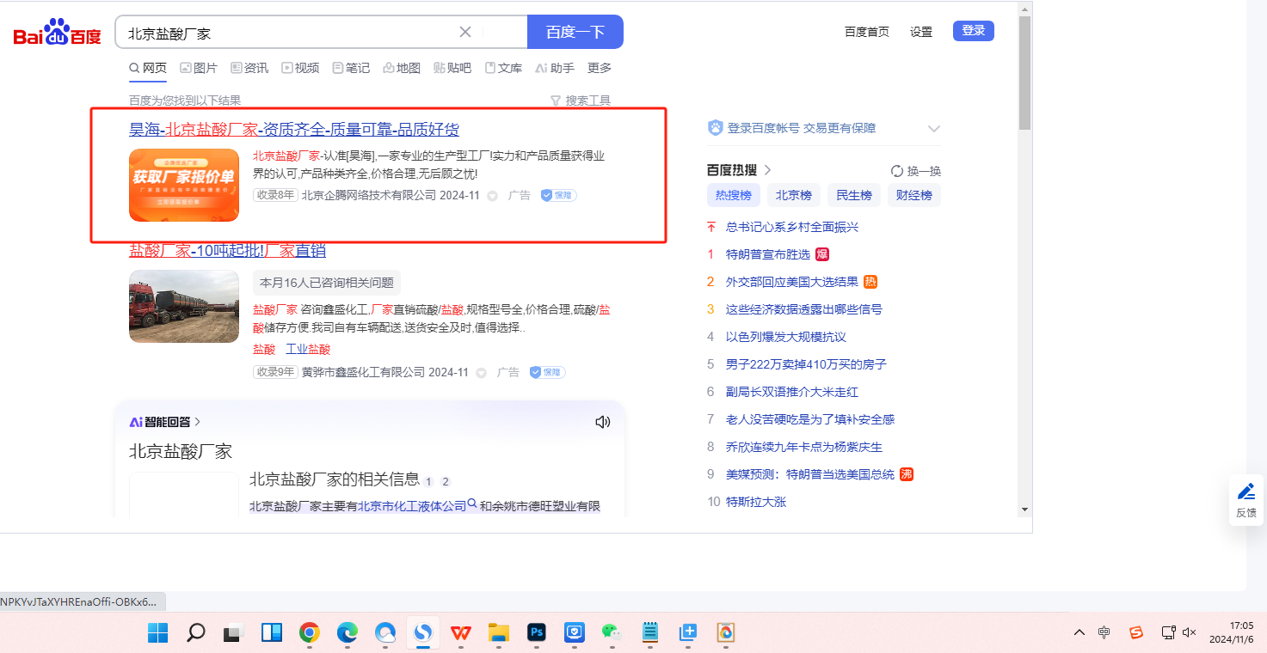Click the 换一换 refresh icon in hot search
The height and width of the screenshot is (653, 1267).
coord(897,171)
